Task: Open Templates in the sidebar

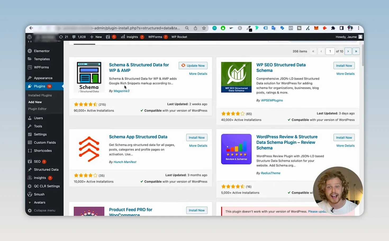Action: (42, 59)
